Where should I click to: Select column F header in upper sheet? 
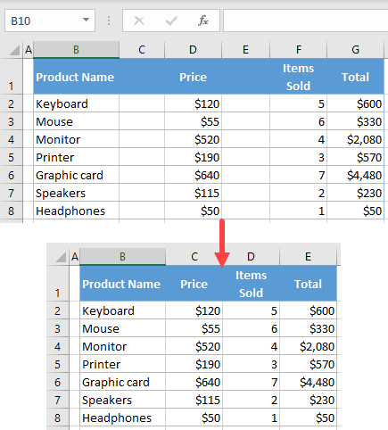tap(299, 50)
